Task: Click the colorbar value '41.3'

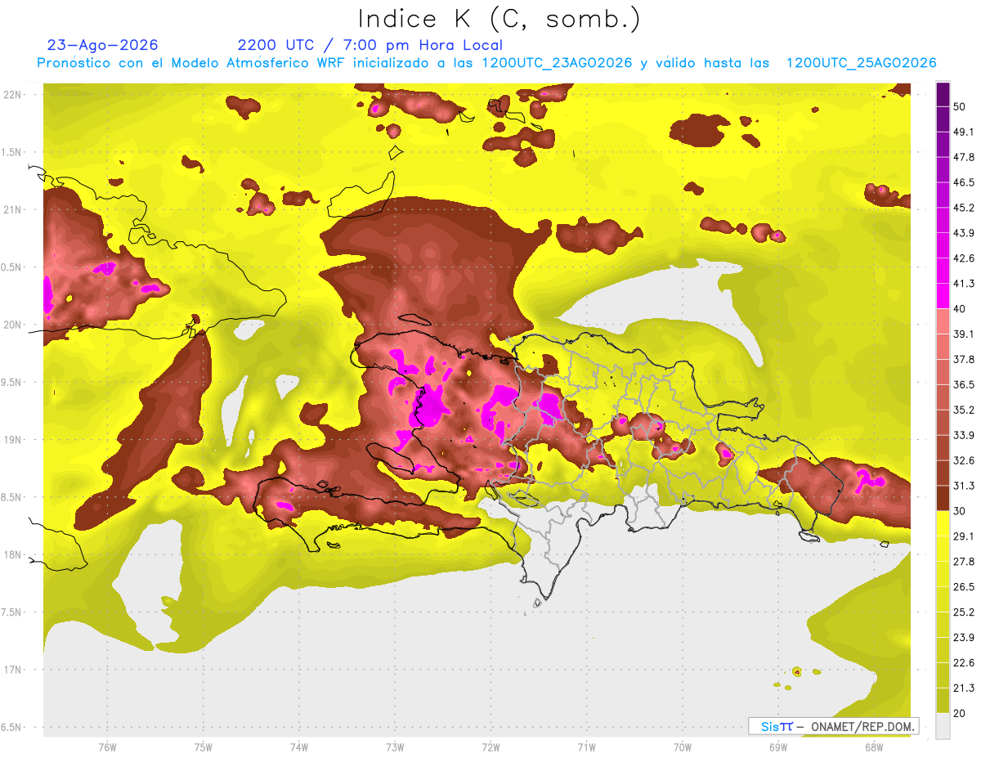Action: (963, 284)
